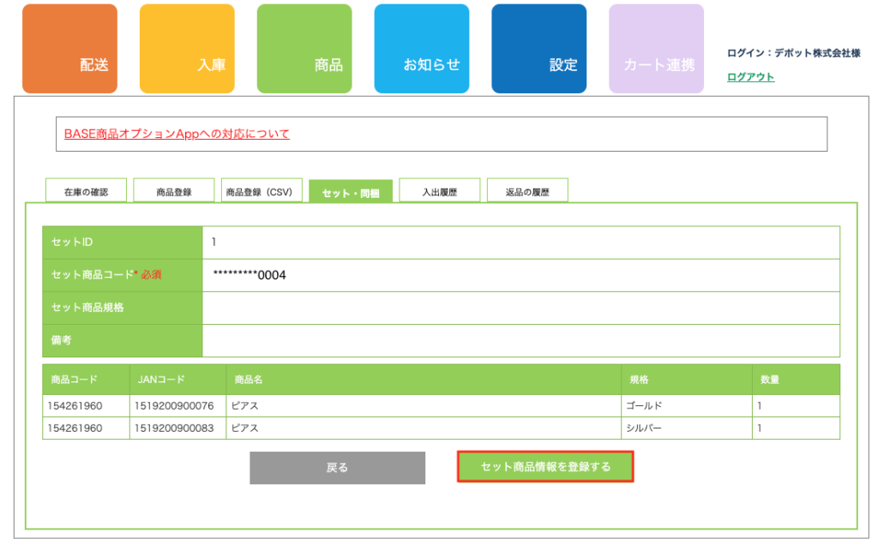Viewport: 878px width, 545px height.
Task: Open the 入庫 navigation tile
Action: 187,49
